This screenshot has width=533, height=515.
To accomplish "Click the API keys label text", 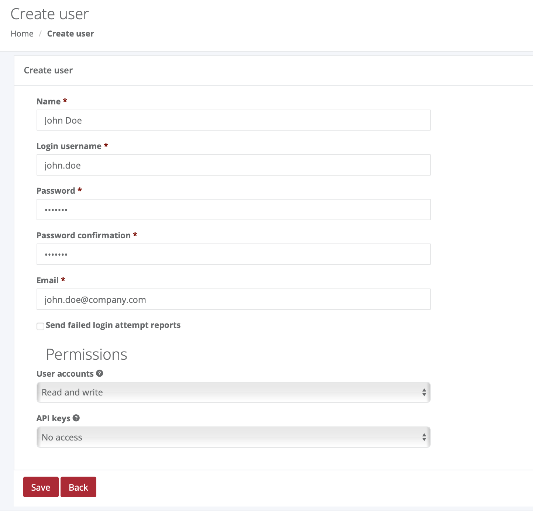I will tap(54, 418).
